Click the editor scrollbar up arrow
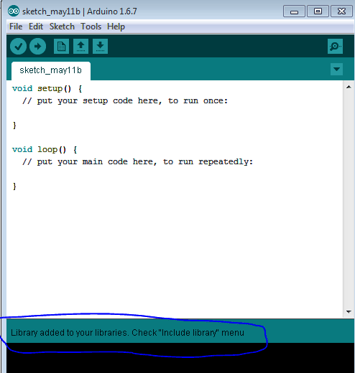The height and width of the screenshot is (373, 355). pos(349,87)
